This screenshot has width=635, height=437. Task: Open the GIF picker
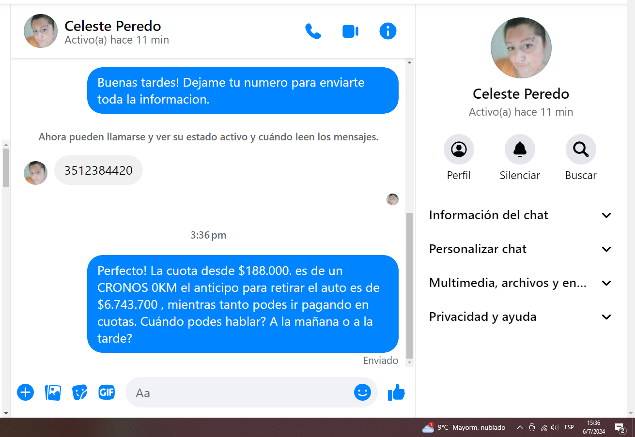coord(107,392)
